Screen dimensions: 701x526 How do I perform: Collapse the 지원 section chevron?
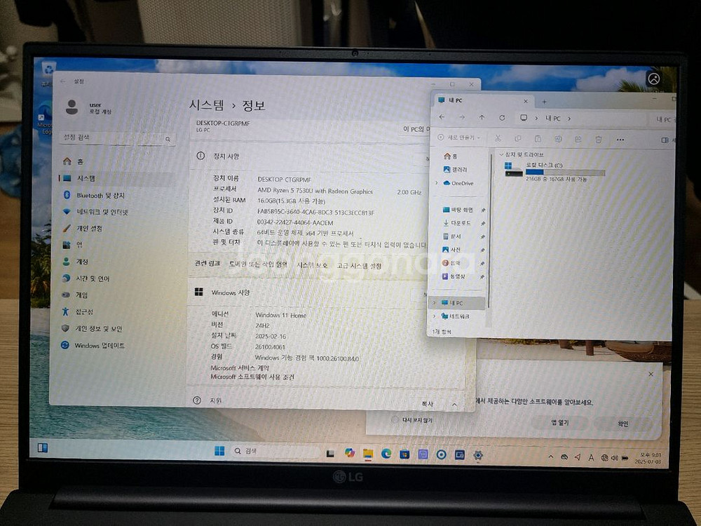pyautogui.click(x=454, y=405)
